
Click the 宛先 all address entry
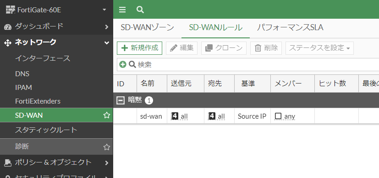216,116
